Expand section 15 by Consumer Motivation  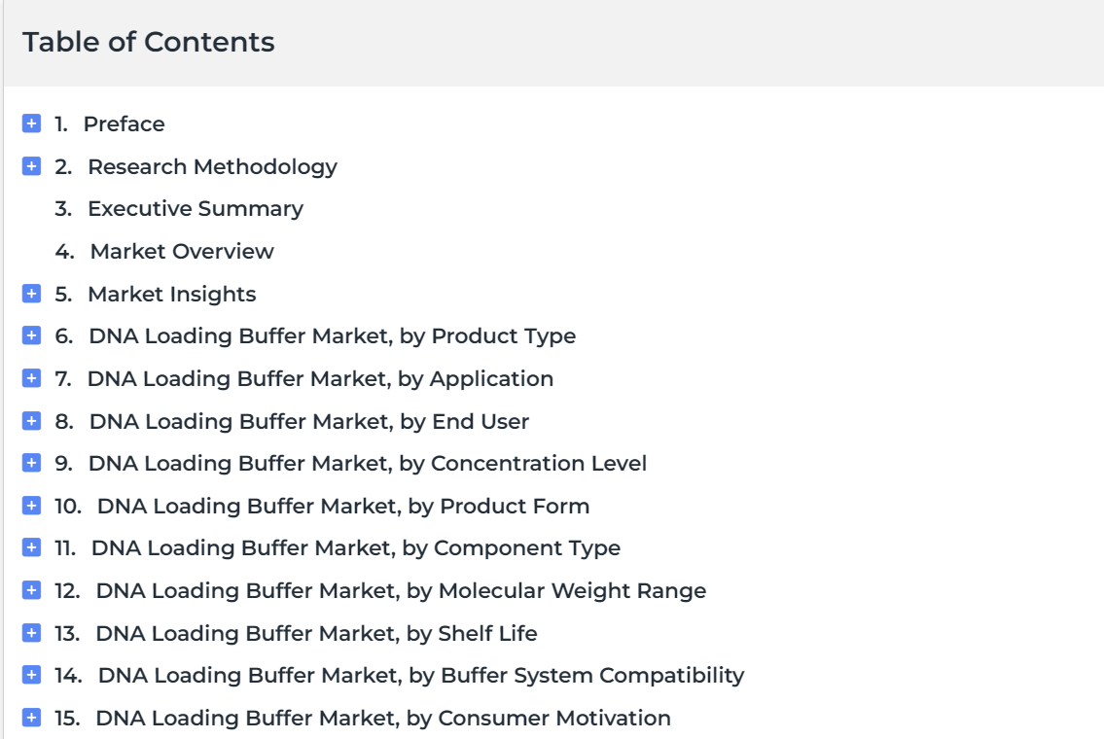coord(32,718)
